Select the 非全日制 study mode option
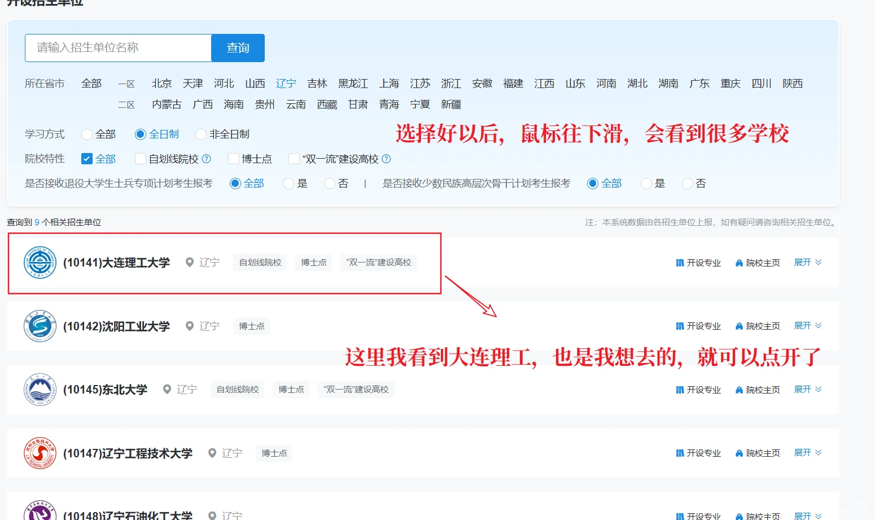The width and height of the screenshot is (875, 520). pos(201,134)
